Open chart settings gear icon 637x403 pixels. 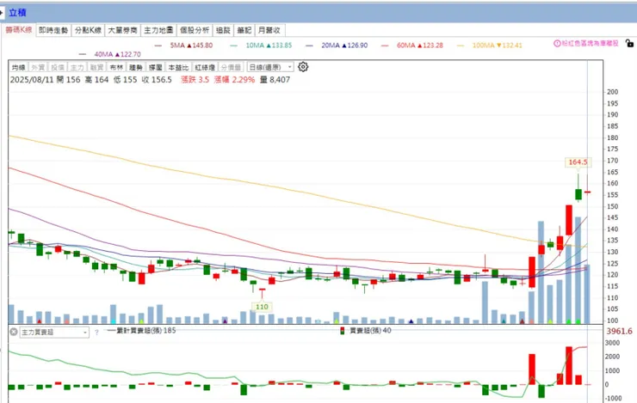(x=303, y=67)
